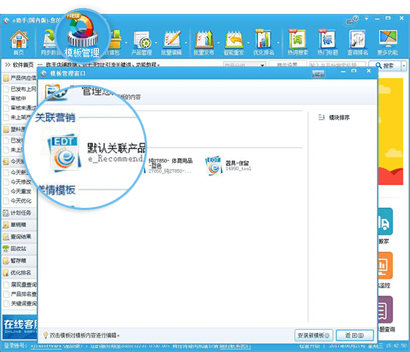The image size is (410, 352).
Task: Open the 批量编辑 batch edit tool
Action: pyautogui.click(x=171, y=43)
